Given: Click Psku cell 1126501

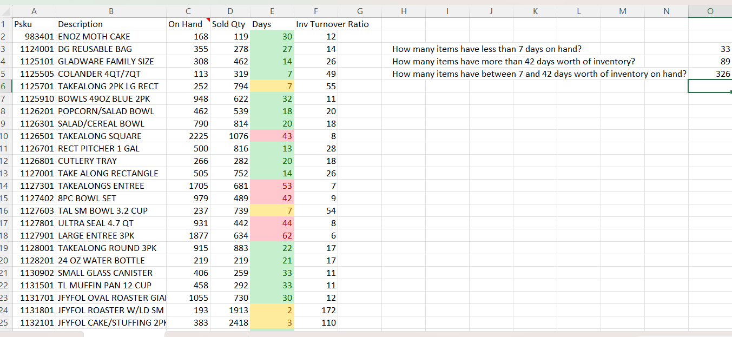Looking at the screenshot, I should point(34,136).
